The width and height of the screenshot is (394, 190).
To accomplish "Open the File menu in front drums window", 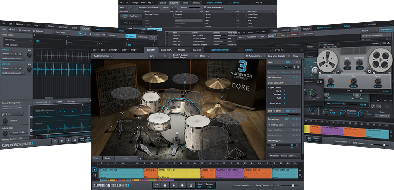I will (x=95, y=50).
